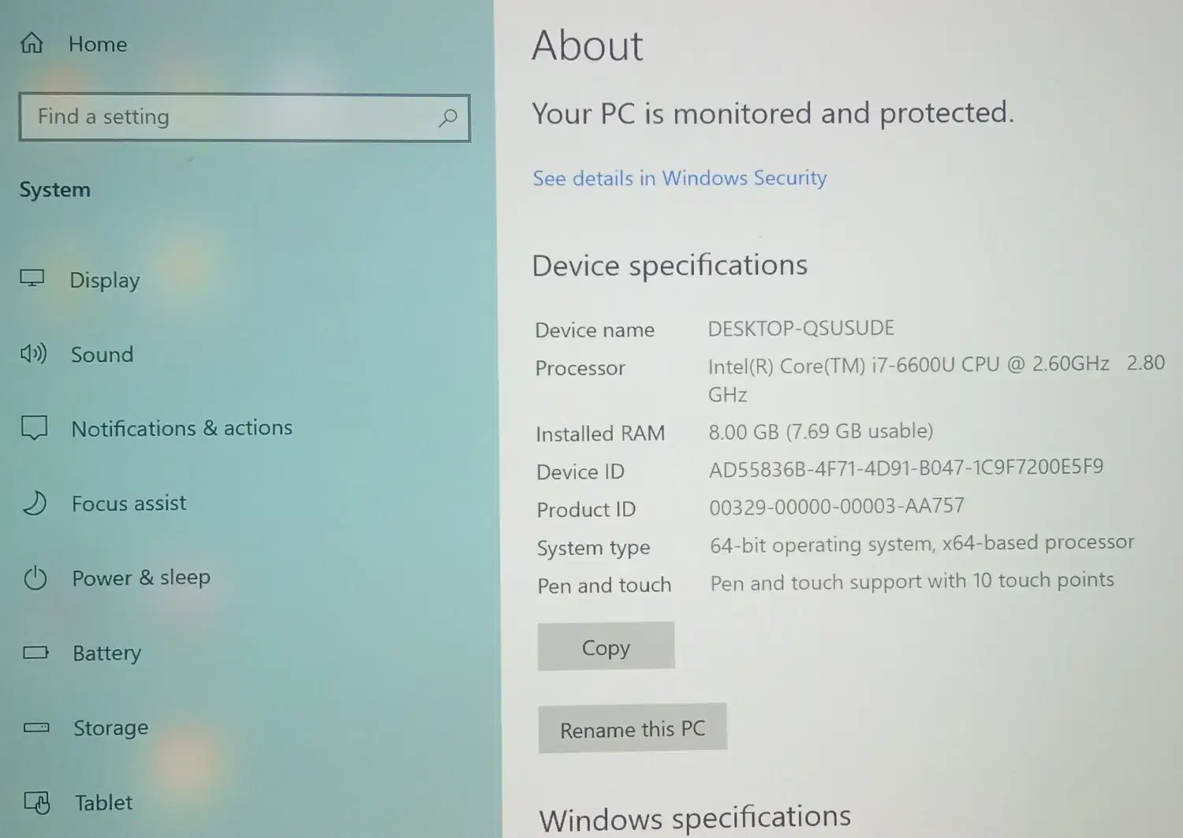Click the Sound speaker icon
1183x838 pixels.
coord(33,353)
